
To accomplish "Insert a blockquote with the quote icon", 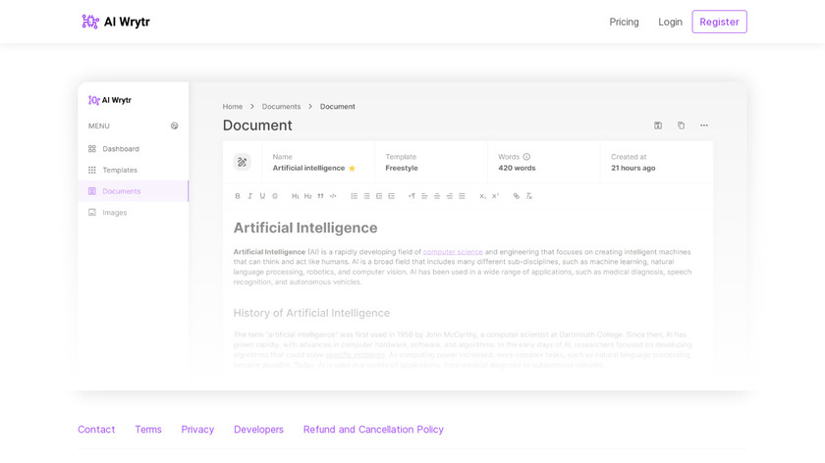I will [320, 196].
